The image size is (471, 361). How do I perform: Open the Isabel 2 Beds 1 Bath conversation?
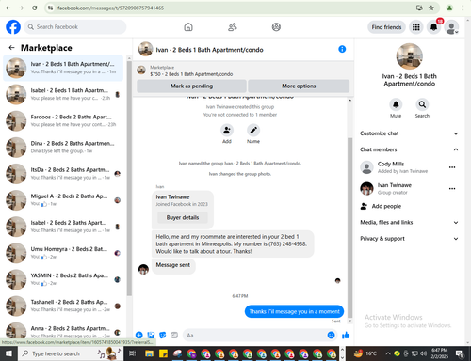tap(63, 94)
